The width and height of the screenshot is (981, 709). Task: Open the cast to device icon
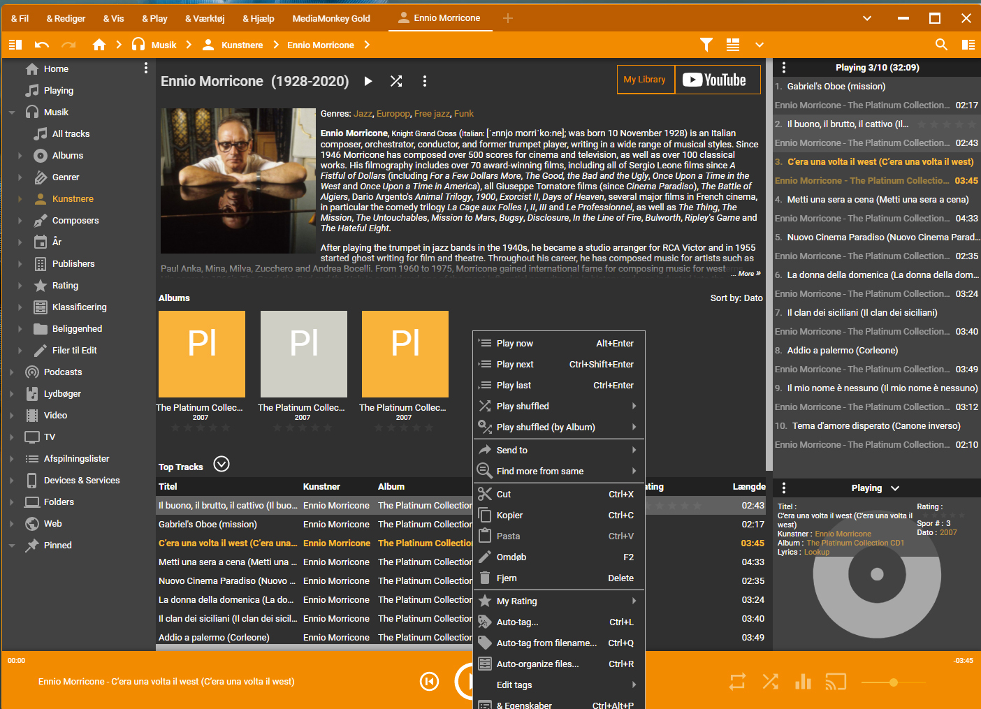click(836, 681)
